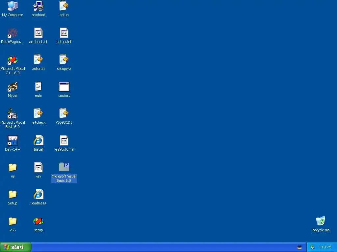This screenshot has width=337, height=252.
Task: Select the setup.tdf file icon
Action: (64, 33)
